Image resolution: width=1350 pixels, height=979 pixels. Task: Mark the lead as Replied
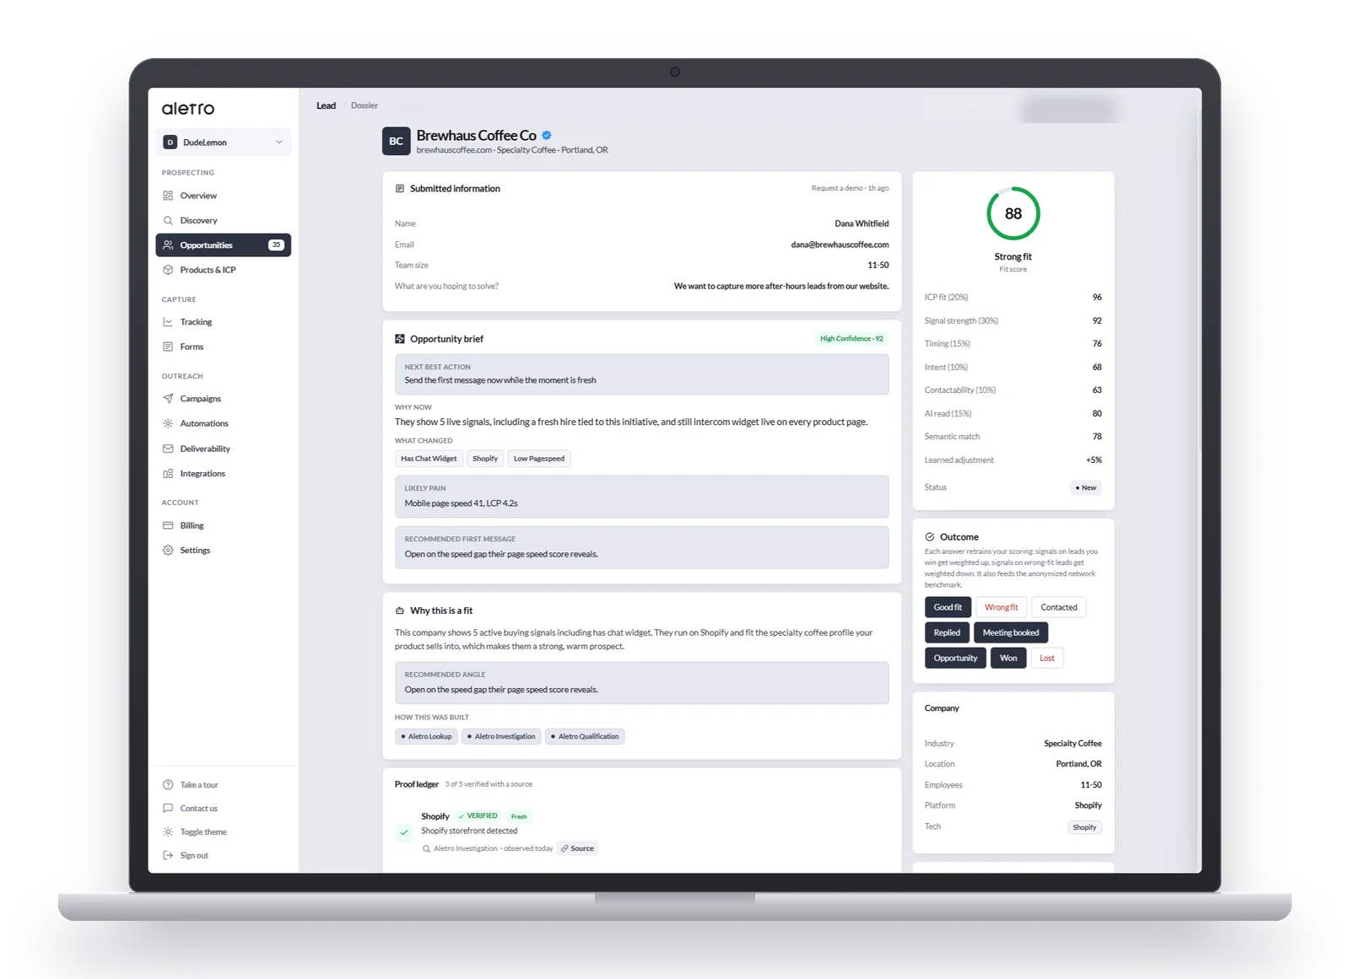pos(947,632)
